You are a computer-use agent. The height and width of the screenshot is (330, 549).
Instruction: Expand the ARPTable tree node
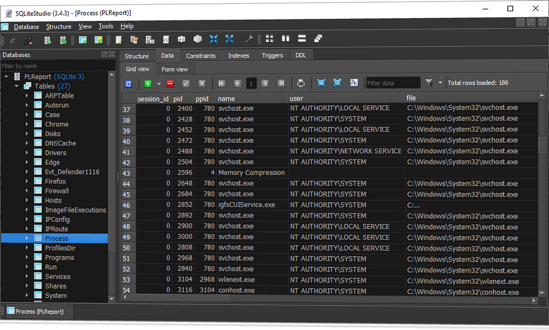tap(27, 96)
